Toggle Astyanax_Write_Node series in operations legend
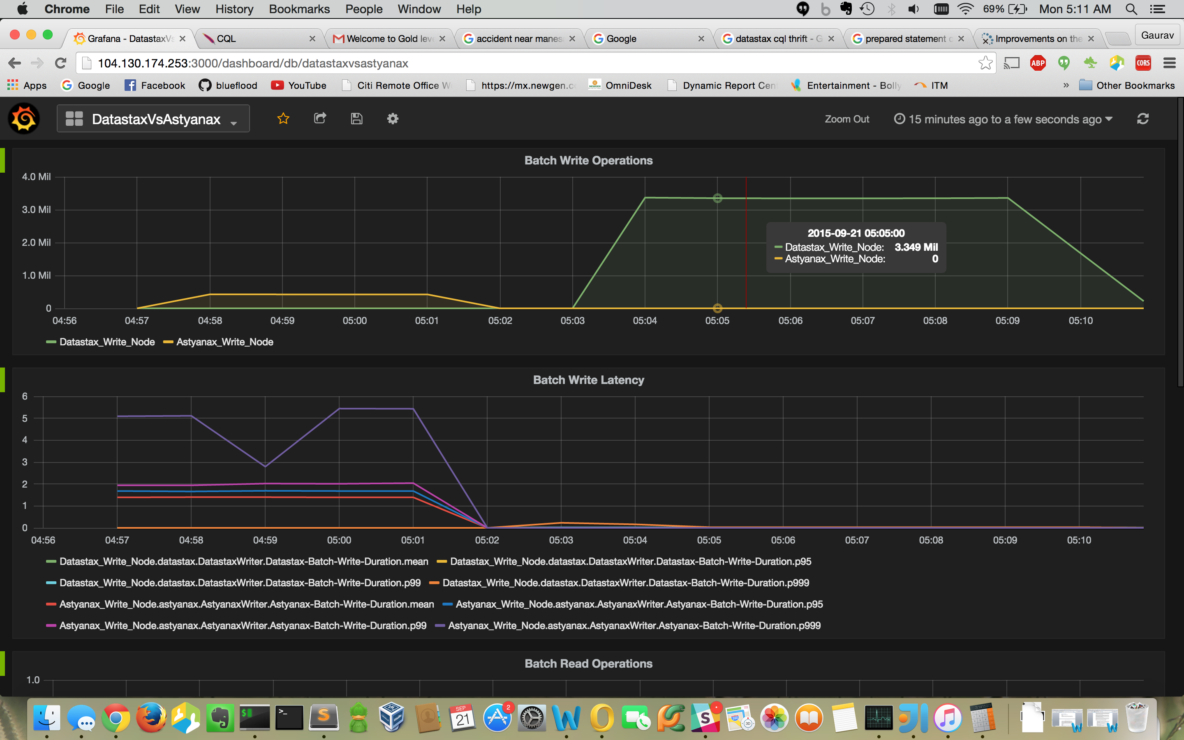Image resolution: width=1184 pixels, height=740 pixels. 224,342
